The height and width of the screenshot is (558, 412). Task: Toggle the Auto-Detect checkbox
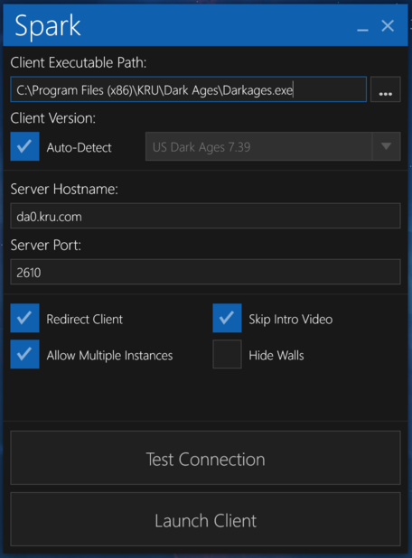[24, 146]
